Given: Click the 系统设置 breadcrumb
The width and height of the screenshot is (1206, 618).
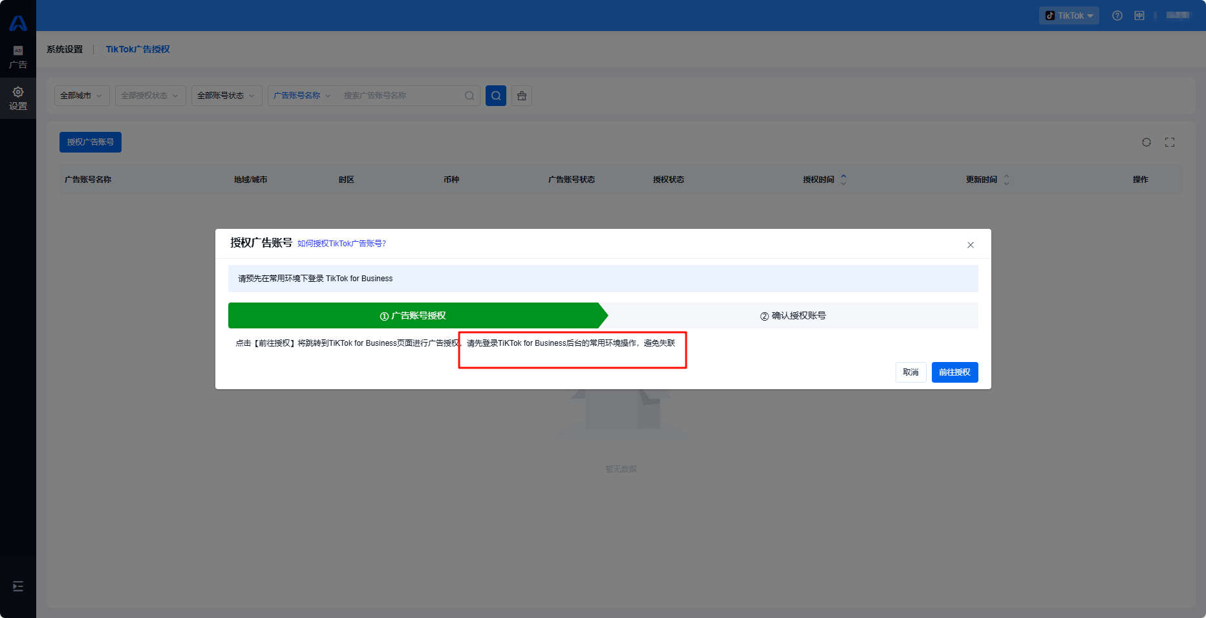Looking at the screenshot, I should [x=65, y=49].
